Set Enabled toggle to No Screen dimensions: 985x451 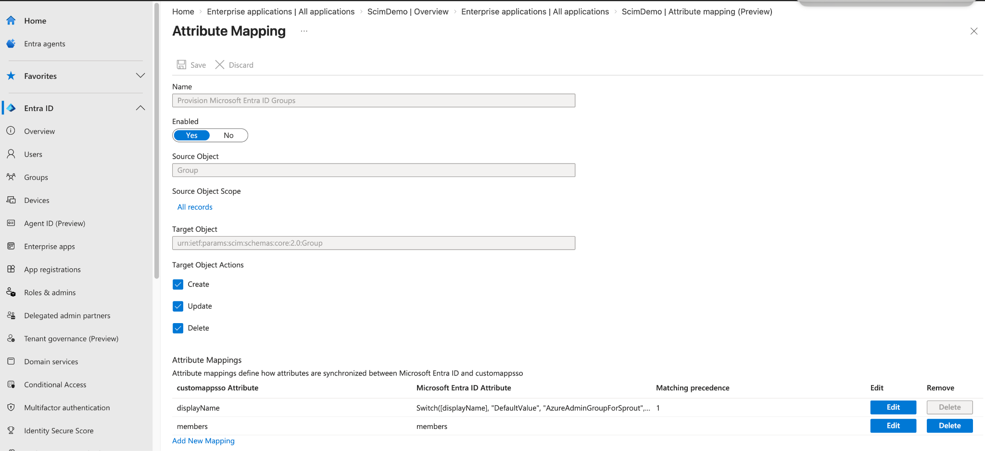tap(228, 135)
